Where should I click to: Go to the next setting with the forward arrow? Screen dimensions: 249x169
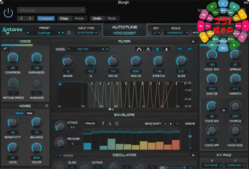(x=30, y=19)
